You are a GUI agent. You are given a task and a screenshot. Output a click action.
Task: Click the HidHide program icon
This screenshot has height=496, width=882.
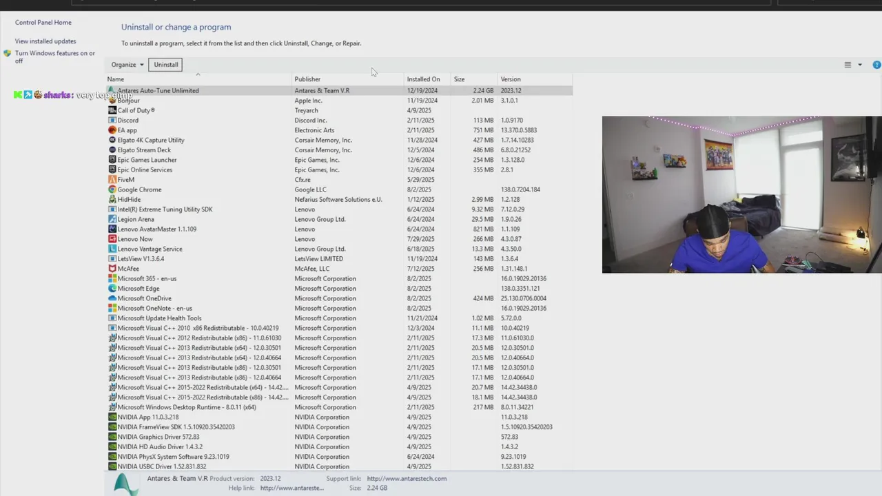[x=112, y=199]
